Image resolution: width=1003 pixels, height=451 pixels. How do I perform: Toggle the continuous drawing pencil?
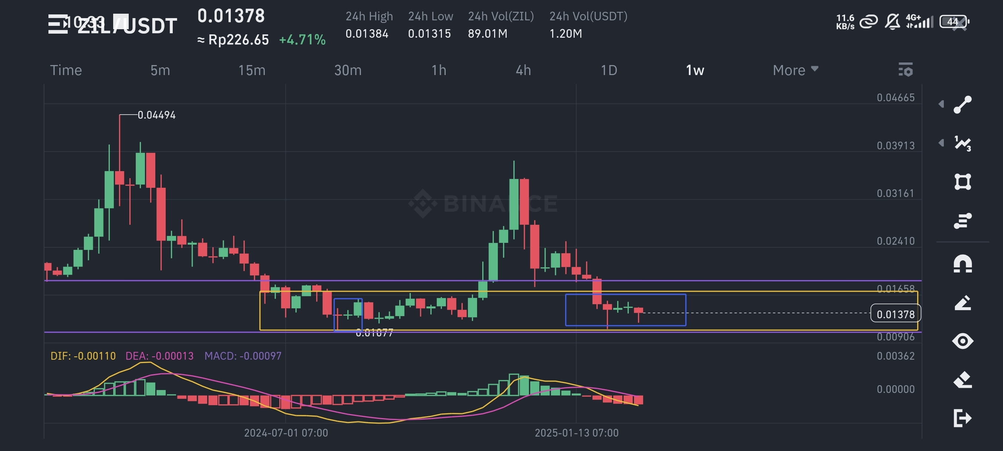963,303
